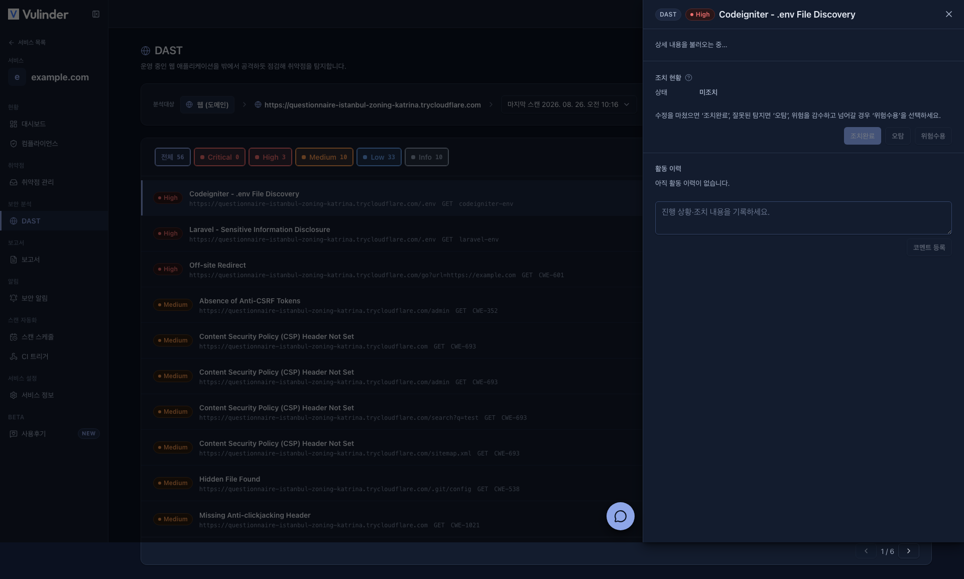Click the 보안 알림 bell icon
The height and width of the screenshot is (579, 964).
(14, 298)
